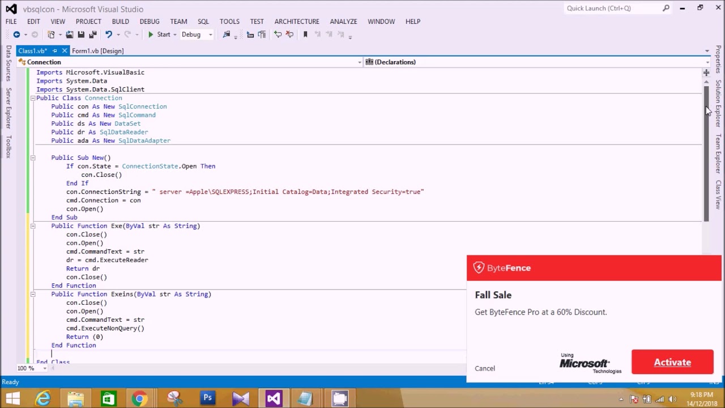Open the SQL menu

[203, 22]
